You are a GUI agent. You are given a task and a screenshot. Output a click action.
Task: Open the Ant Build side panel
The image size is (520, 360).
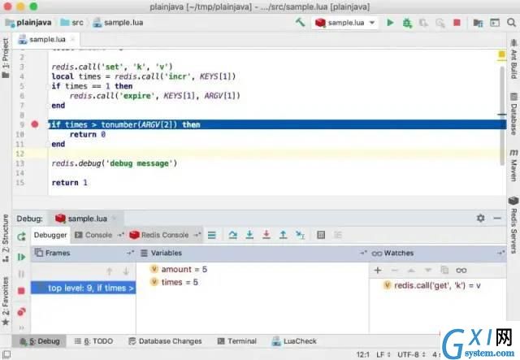(513, 59)
